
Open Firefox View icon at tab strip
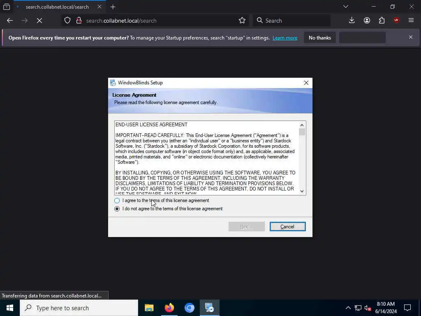[x=7, y=7]
